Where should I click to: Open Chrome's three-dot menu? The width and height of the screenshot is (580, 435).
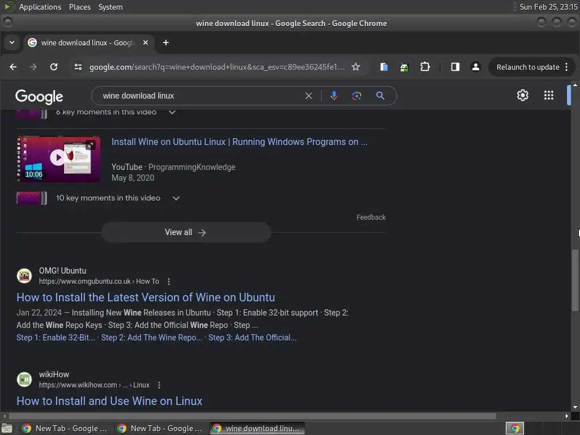pyautogui.click(x=566, y=67)
